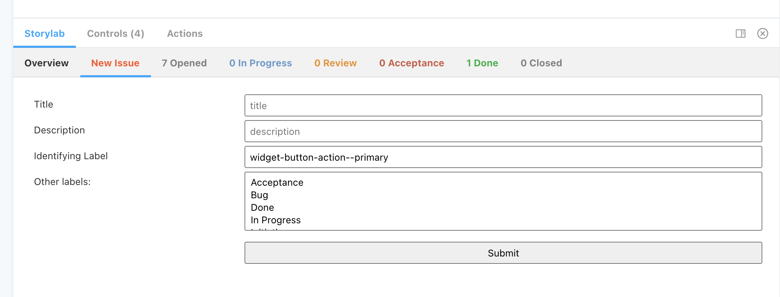The image size is (780, 297).
Task: Switch to the 0 Acceptance tab
Action: [411, 63]
